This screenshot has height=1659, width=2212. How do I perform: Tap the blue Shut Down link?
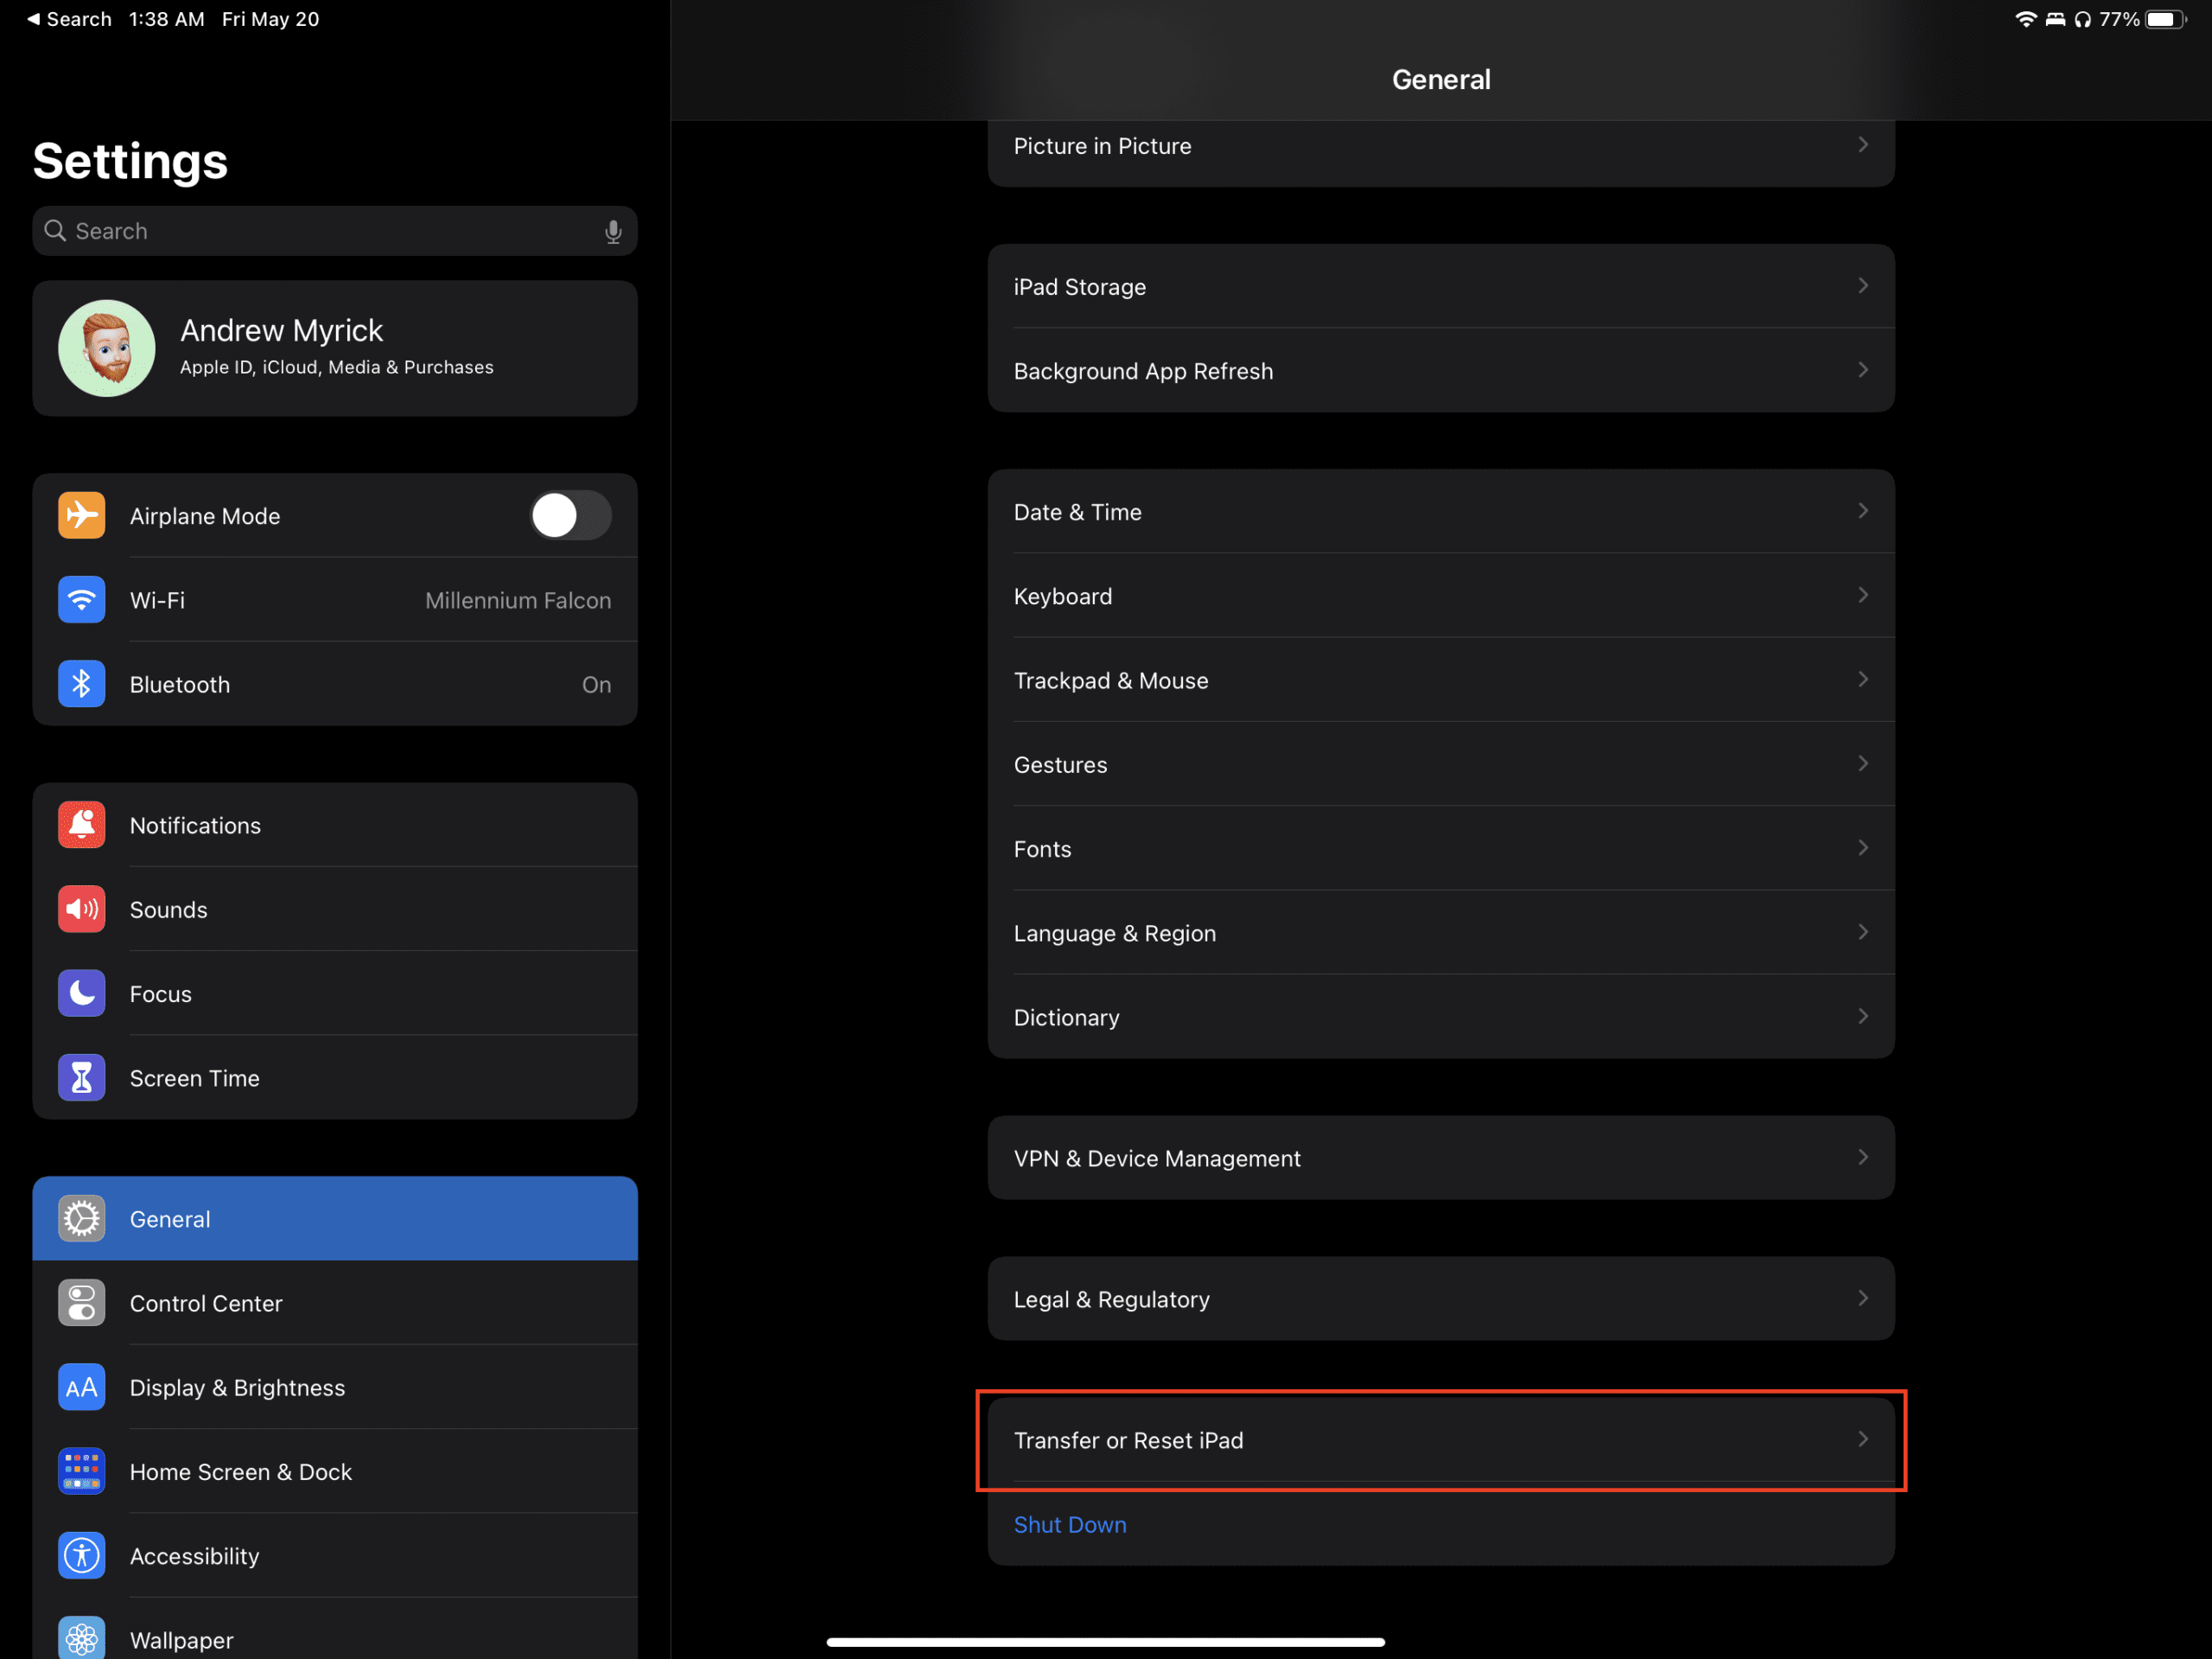coord(1069,1524)
